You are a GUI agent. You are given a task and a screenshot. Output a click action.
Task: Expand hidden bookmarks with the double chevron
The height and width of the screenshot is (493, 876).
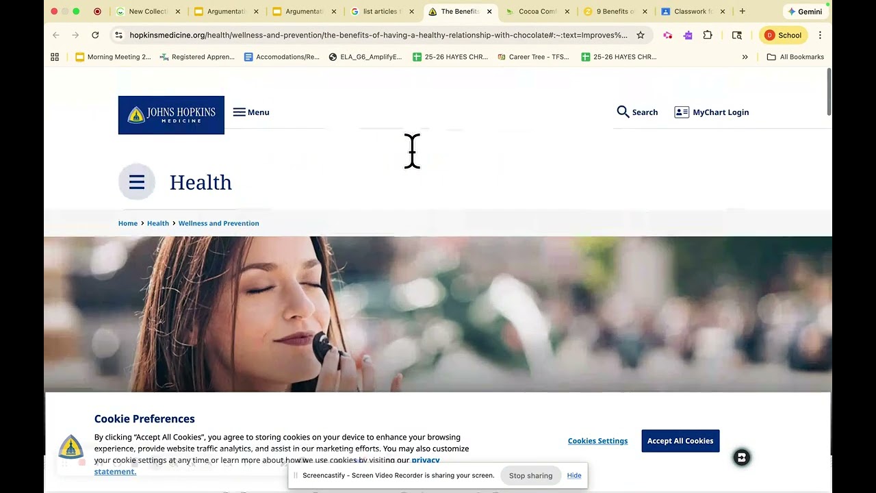click(745, 57)
